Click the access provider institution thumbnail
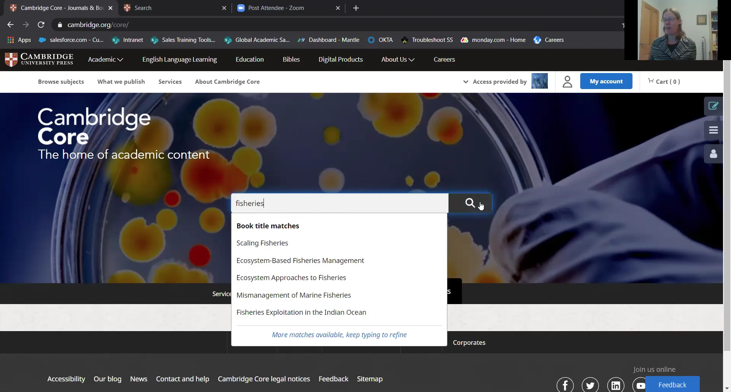Viewport: 731px width, 392px height. [x=539, y=81]
